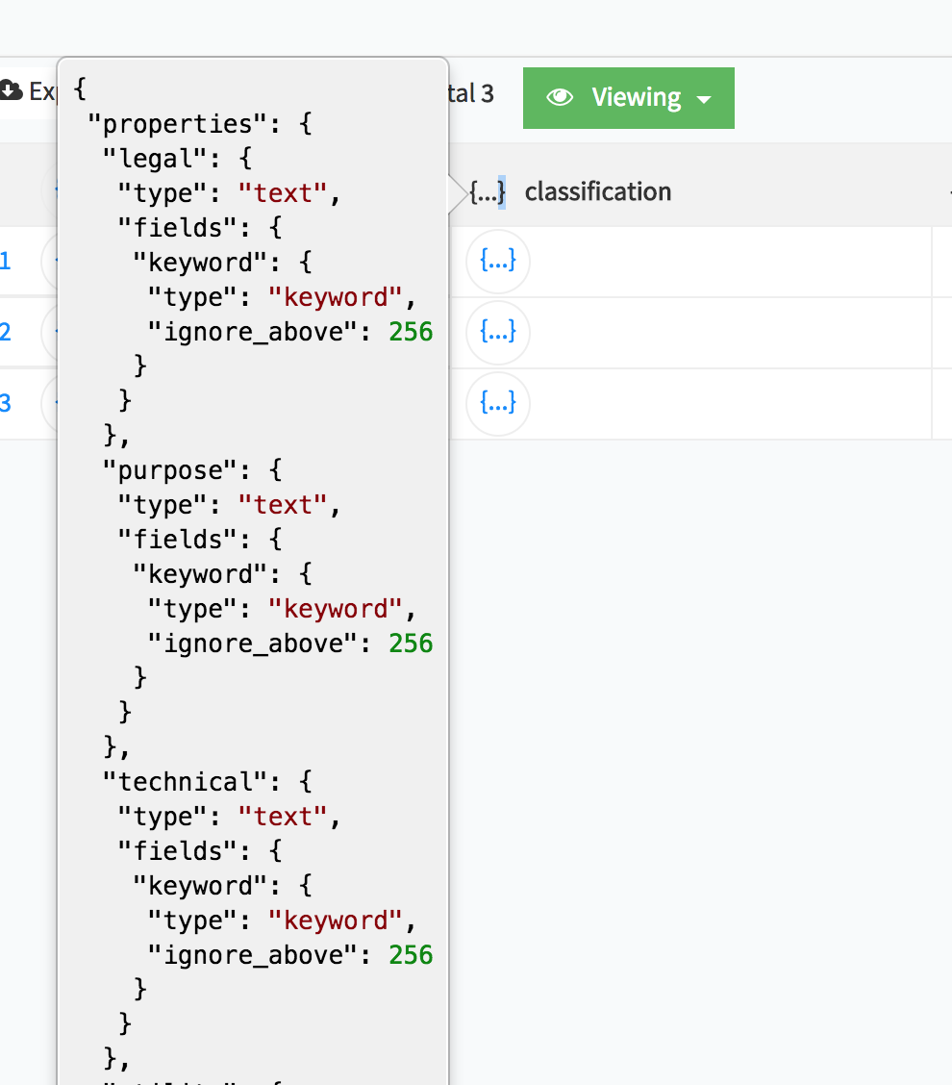Click the "keyword" type value under technical
This screenshot has width=952, height=1085.
335,921
